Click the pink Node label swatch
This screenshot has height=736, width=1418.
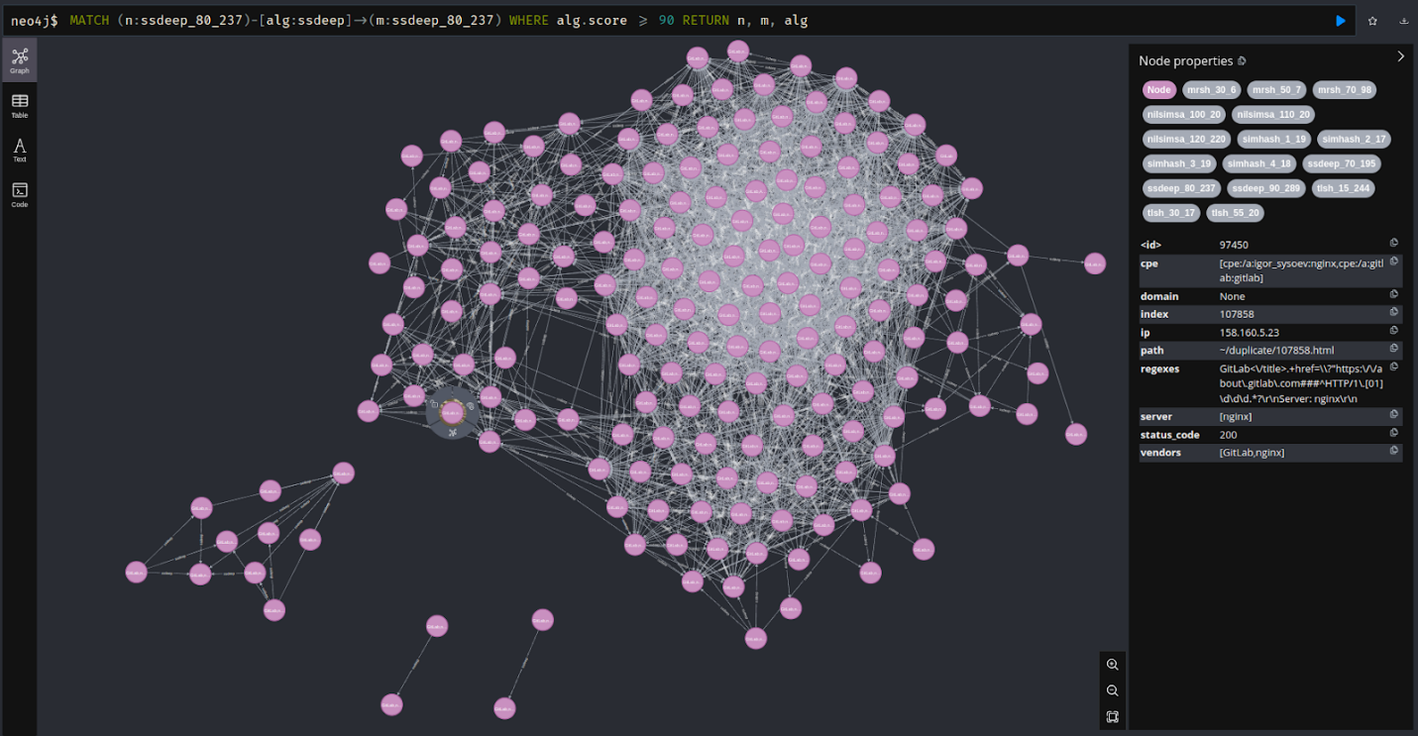click(x=1158, y=90)
